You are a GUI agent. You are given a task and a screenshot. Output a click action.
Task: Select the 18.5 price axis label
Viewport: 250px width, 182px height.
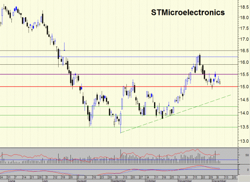pyautogui.click(x=245, y=7)
